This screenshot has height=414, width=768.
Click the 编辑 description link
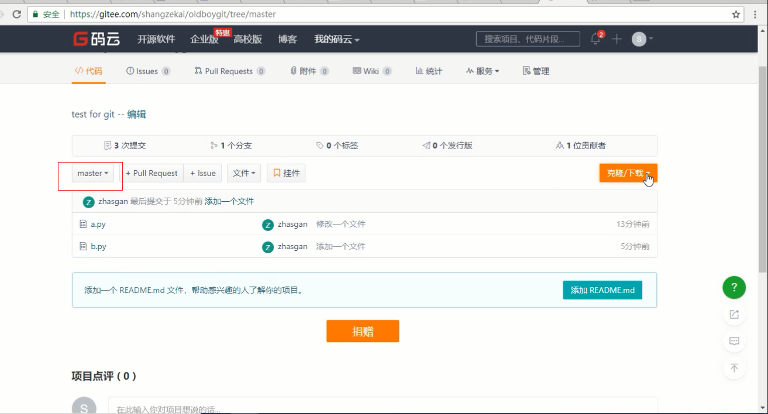(x=136, y=114)
